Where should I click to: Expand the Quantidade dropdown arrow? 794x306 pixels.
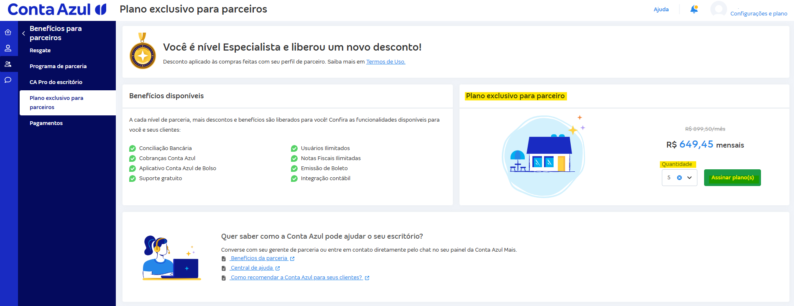(x=689, y=178)
